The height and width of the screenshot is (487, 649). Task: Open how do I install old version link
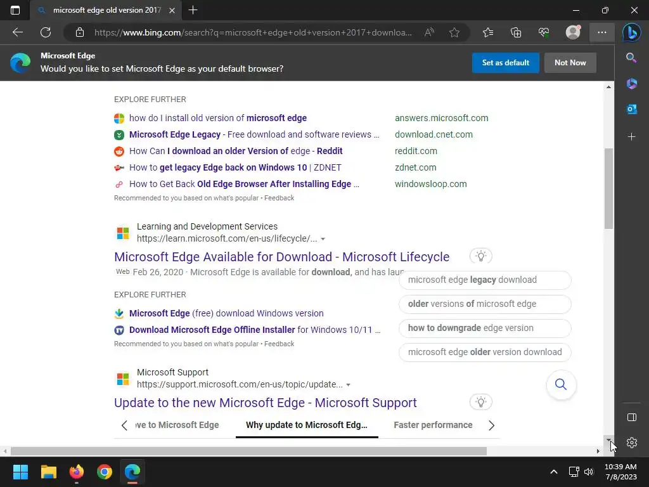point(218,118)
